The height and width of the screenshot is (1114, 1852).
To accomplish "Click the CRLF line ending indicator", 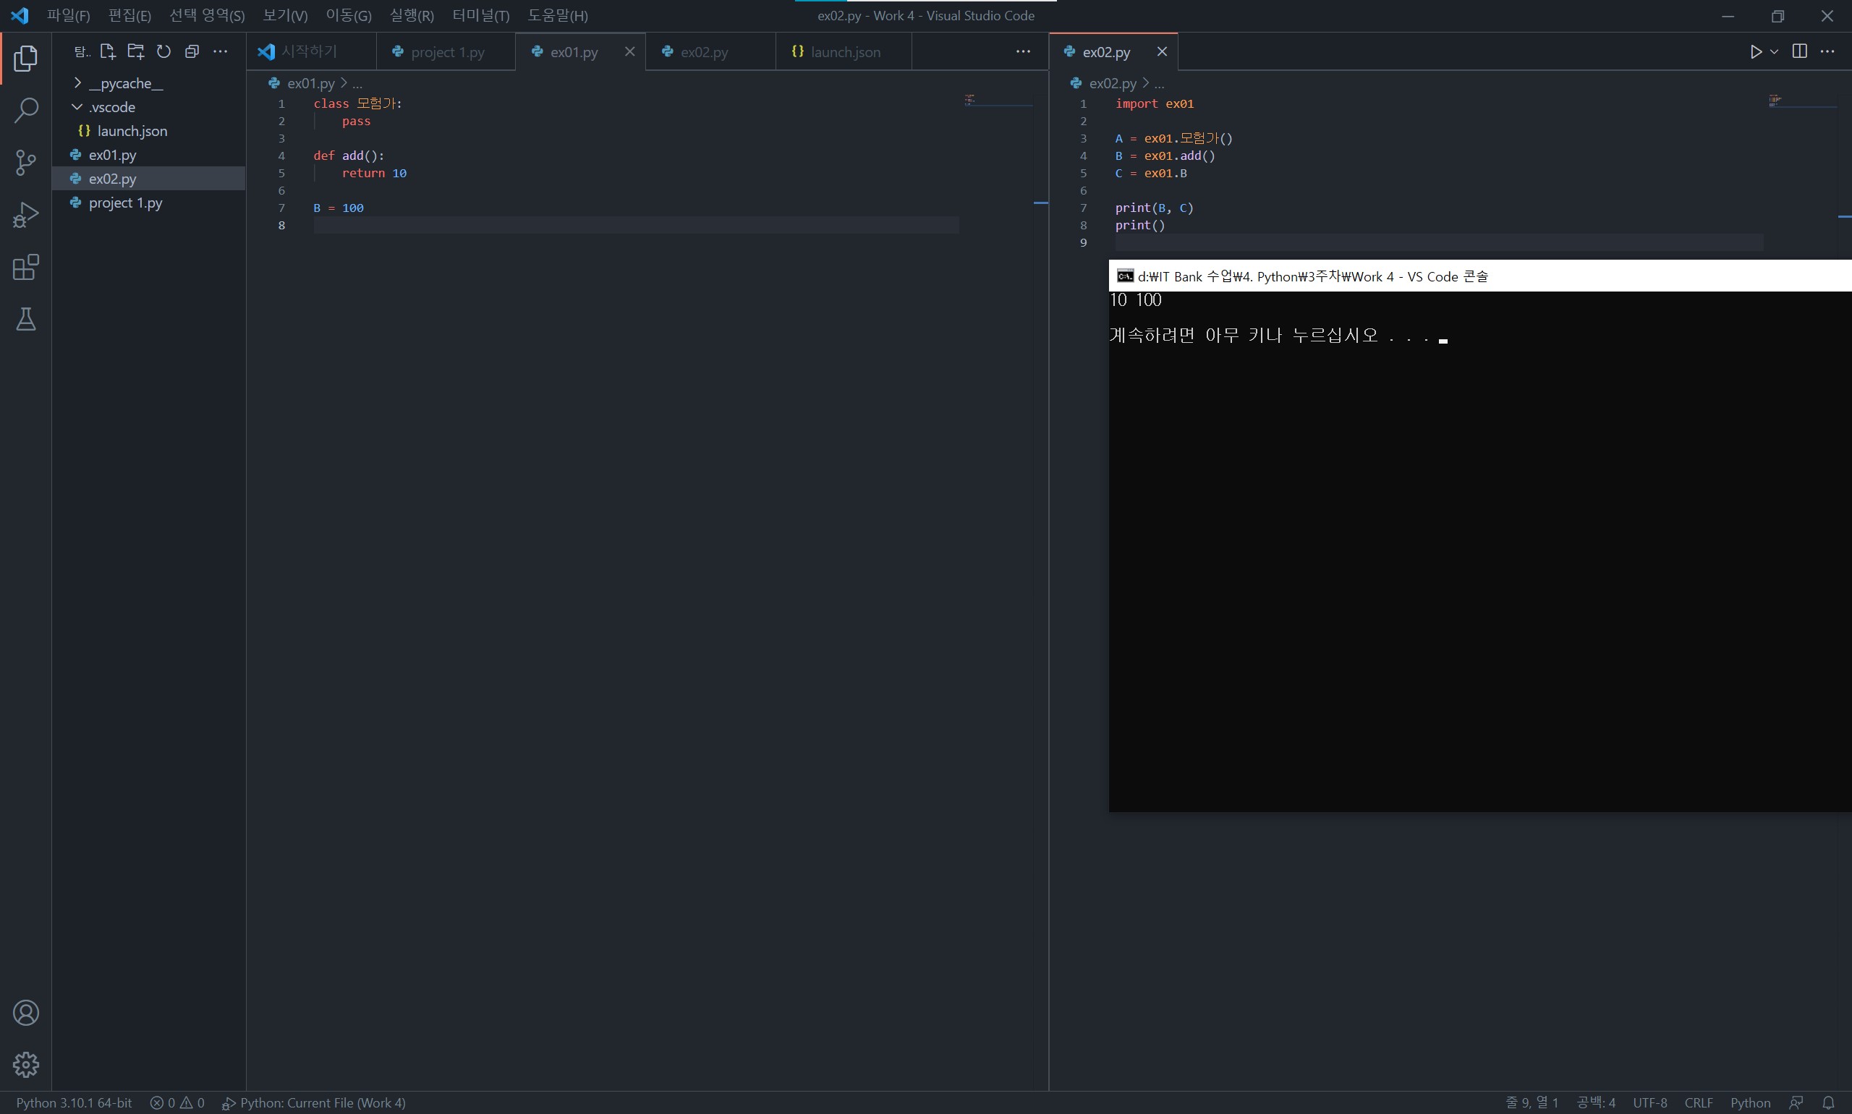I will click(x=1698, y=1102).
